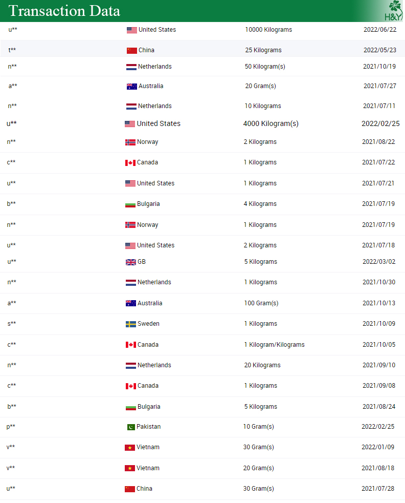Click the 1 Kilogram/Kilograms quantity

coord(274,345)
